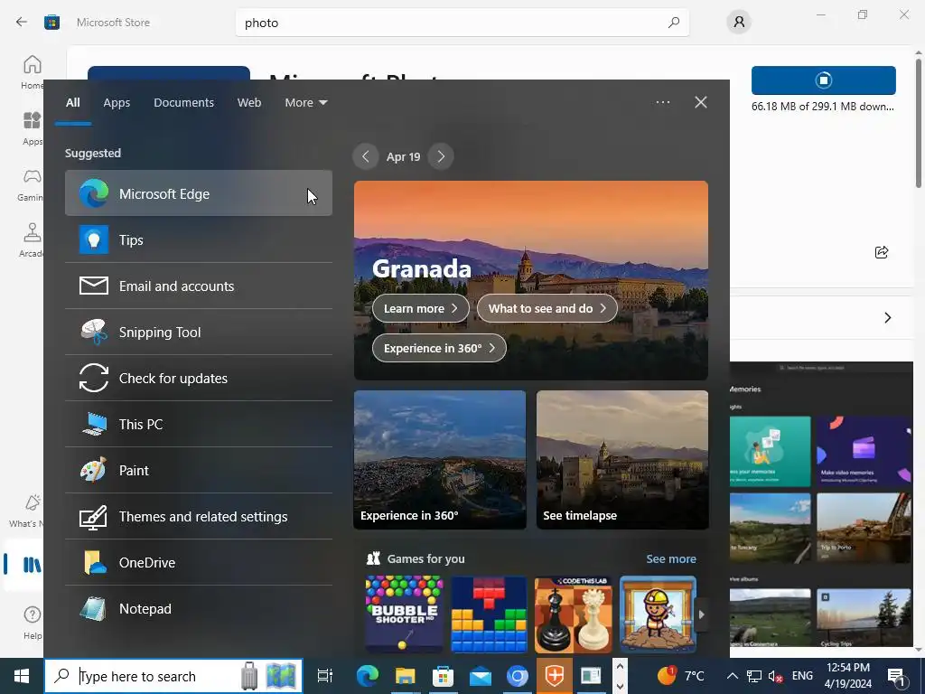
Task: Open Microsoft Edge from suggested list
Action: click(x=198, y=193)
